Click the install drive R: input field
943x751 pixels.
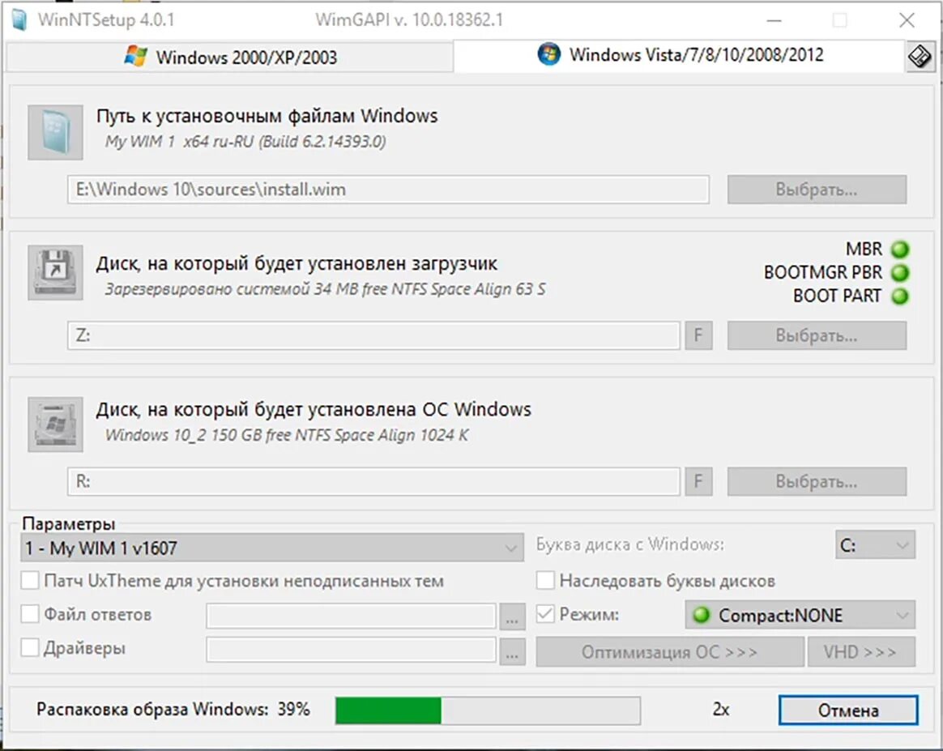click(x=373, y=481)
